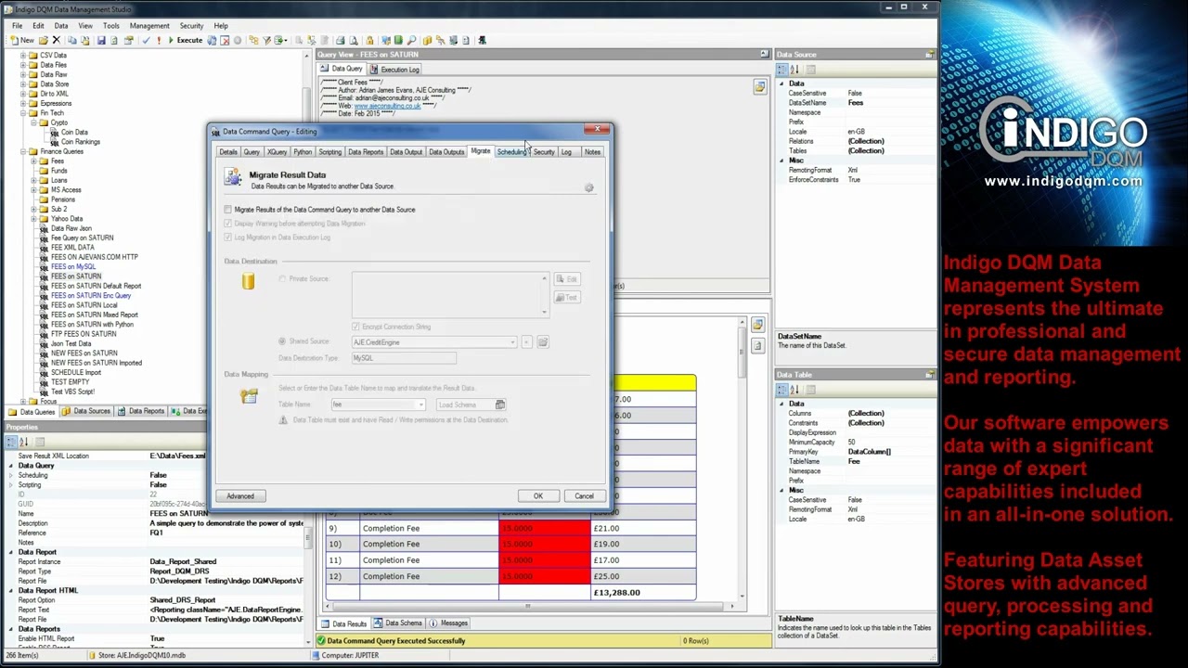Screen dimensions: 1188x668
Task: Click the upper icon right of results grid
Action: click(x=757, y=325)
